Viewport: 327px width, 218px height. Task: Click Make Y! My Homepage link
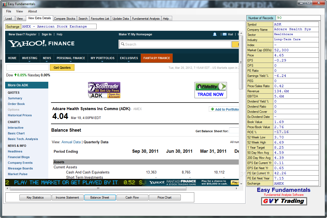pos(135,34)
